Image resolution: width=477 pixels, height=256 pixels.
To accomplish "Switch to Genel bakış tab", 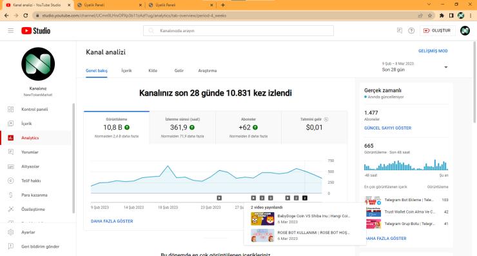I will click(x=97, y=71).
